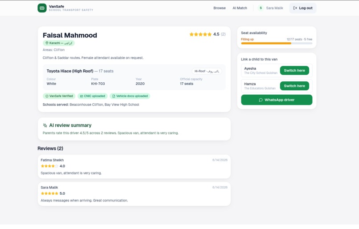
Task: Click the Vehicle docs uploaded badge
Action: [130, 96]
